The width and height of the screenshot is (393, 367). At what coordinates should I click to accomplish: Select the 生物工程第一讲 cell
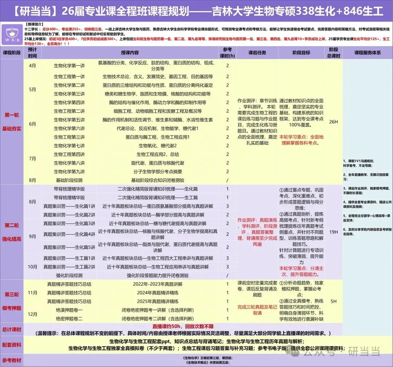click(69, 77)
